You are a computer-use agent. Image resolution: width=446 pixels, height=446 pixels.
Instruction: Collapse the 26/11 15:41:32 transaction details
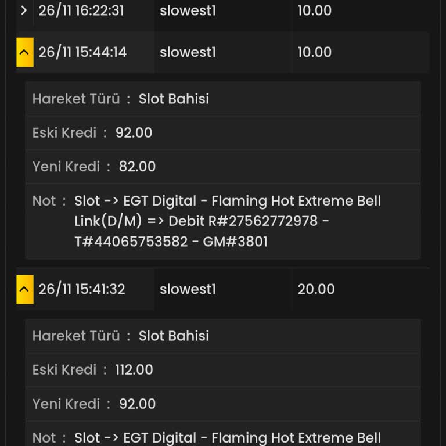[24, 289]
